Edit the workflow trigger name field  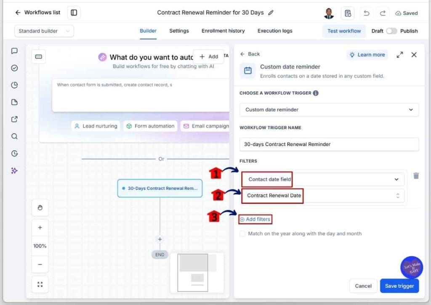tap(329, 144)
